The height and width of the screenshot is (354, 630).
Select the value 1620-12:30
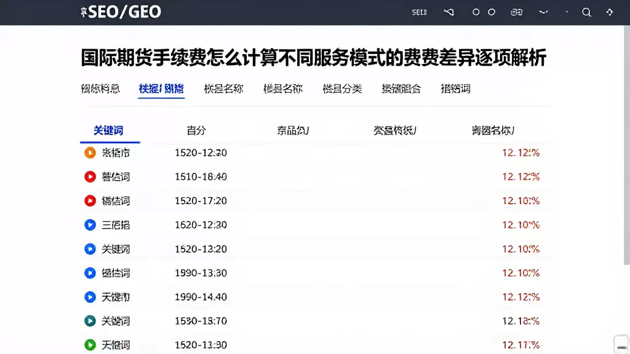[201, 225]
